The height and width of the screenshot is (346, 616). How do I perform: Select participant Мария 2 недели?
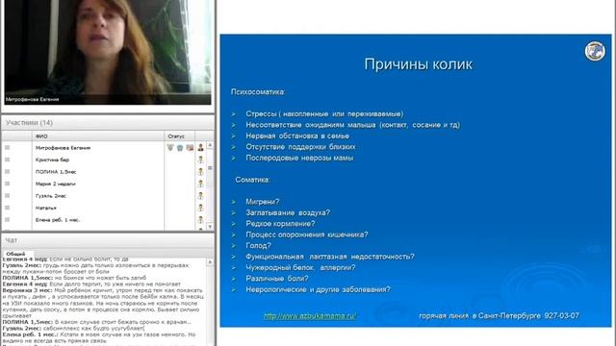(x=56, y=184)
